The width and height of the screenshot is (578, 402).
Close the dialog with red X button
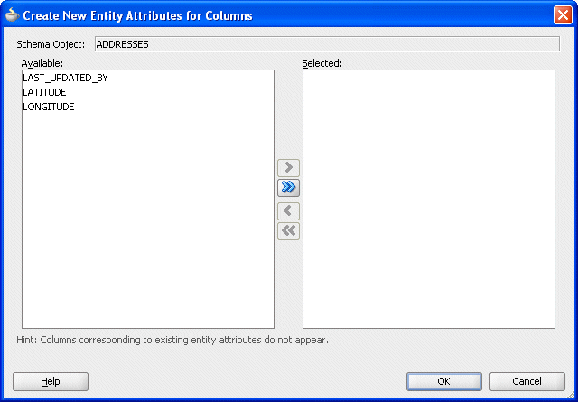(x=563, y=15)
